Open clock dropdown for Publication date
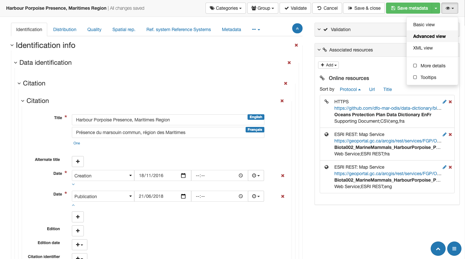Image resolution: width=465 pixels, height=259 pixels. (x=256, y=196)
